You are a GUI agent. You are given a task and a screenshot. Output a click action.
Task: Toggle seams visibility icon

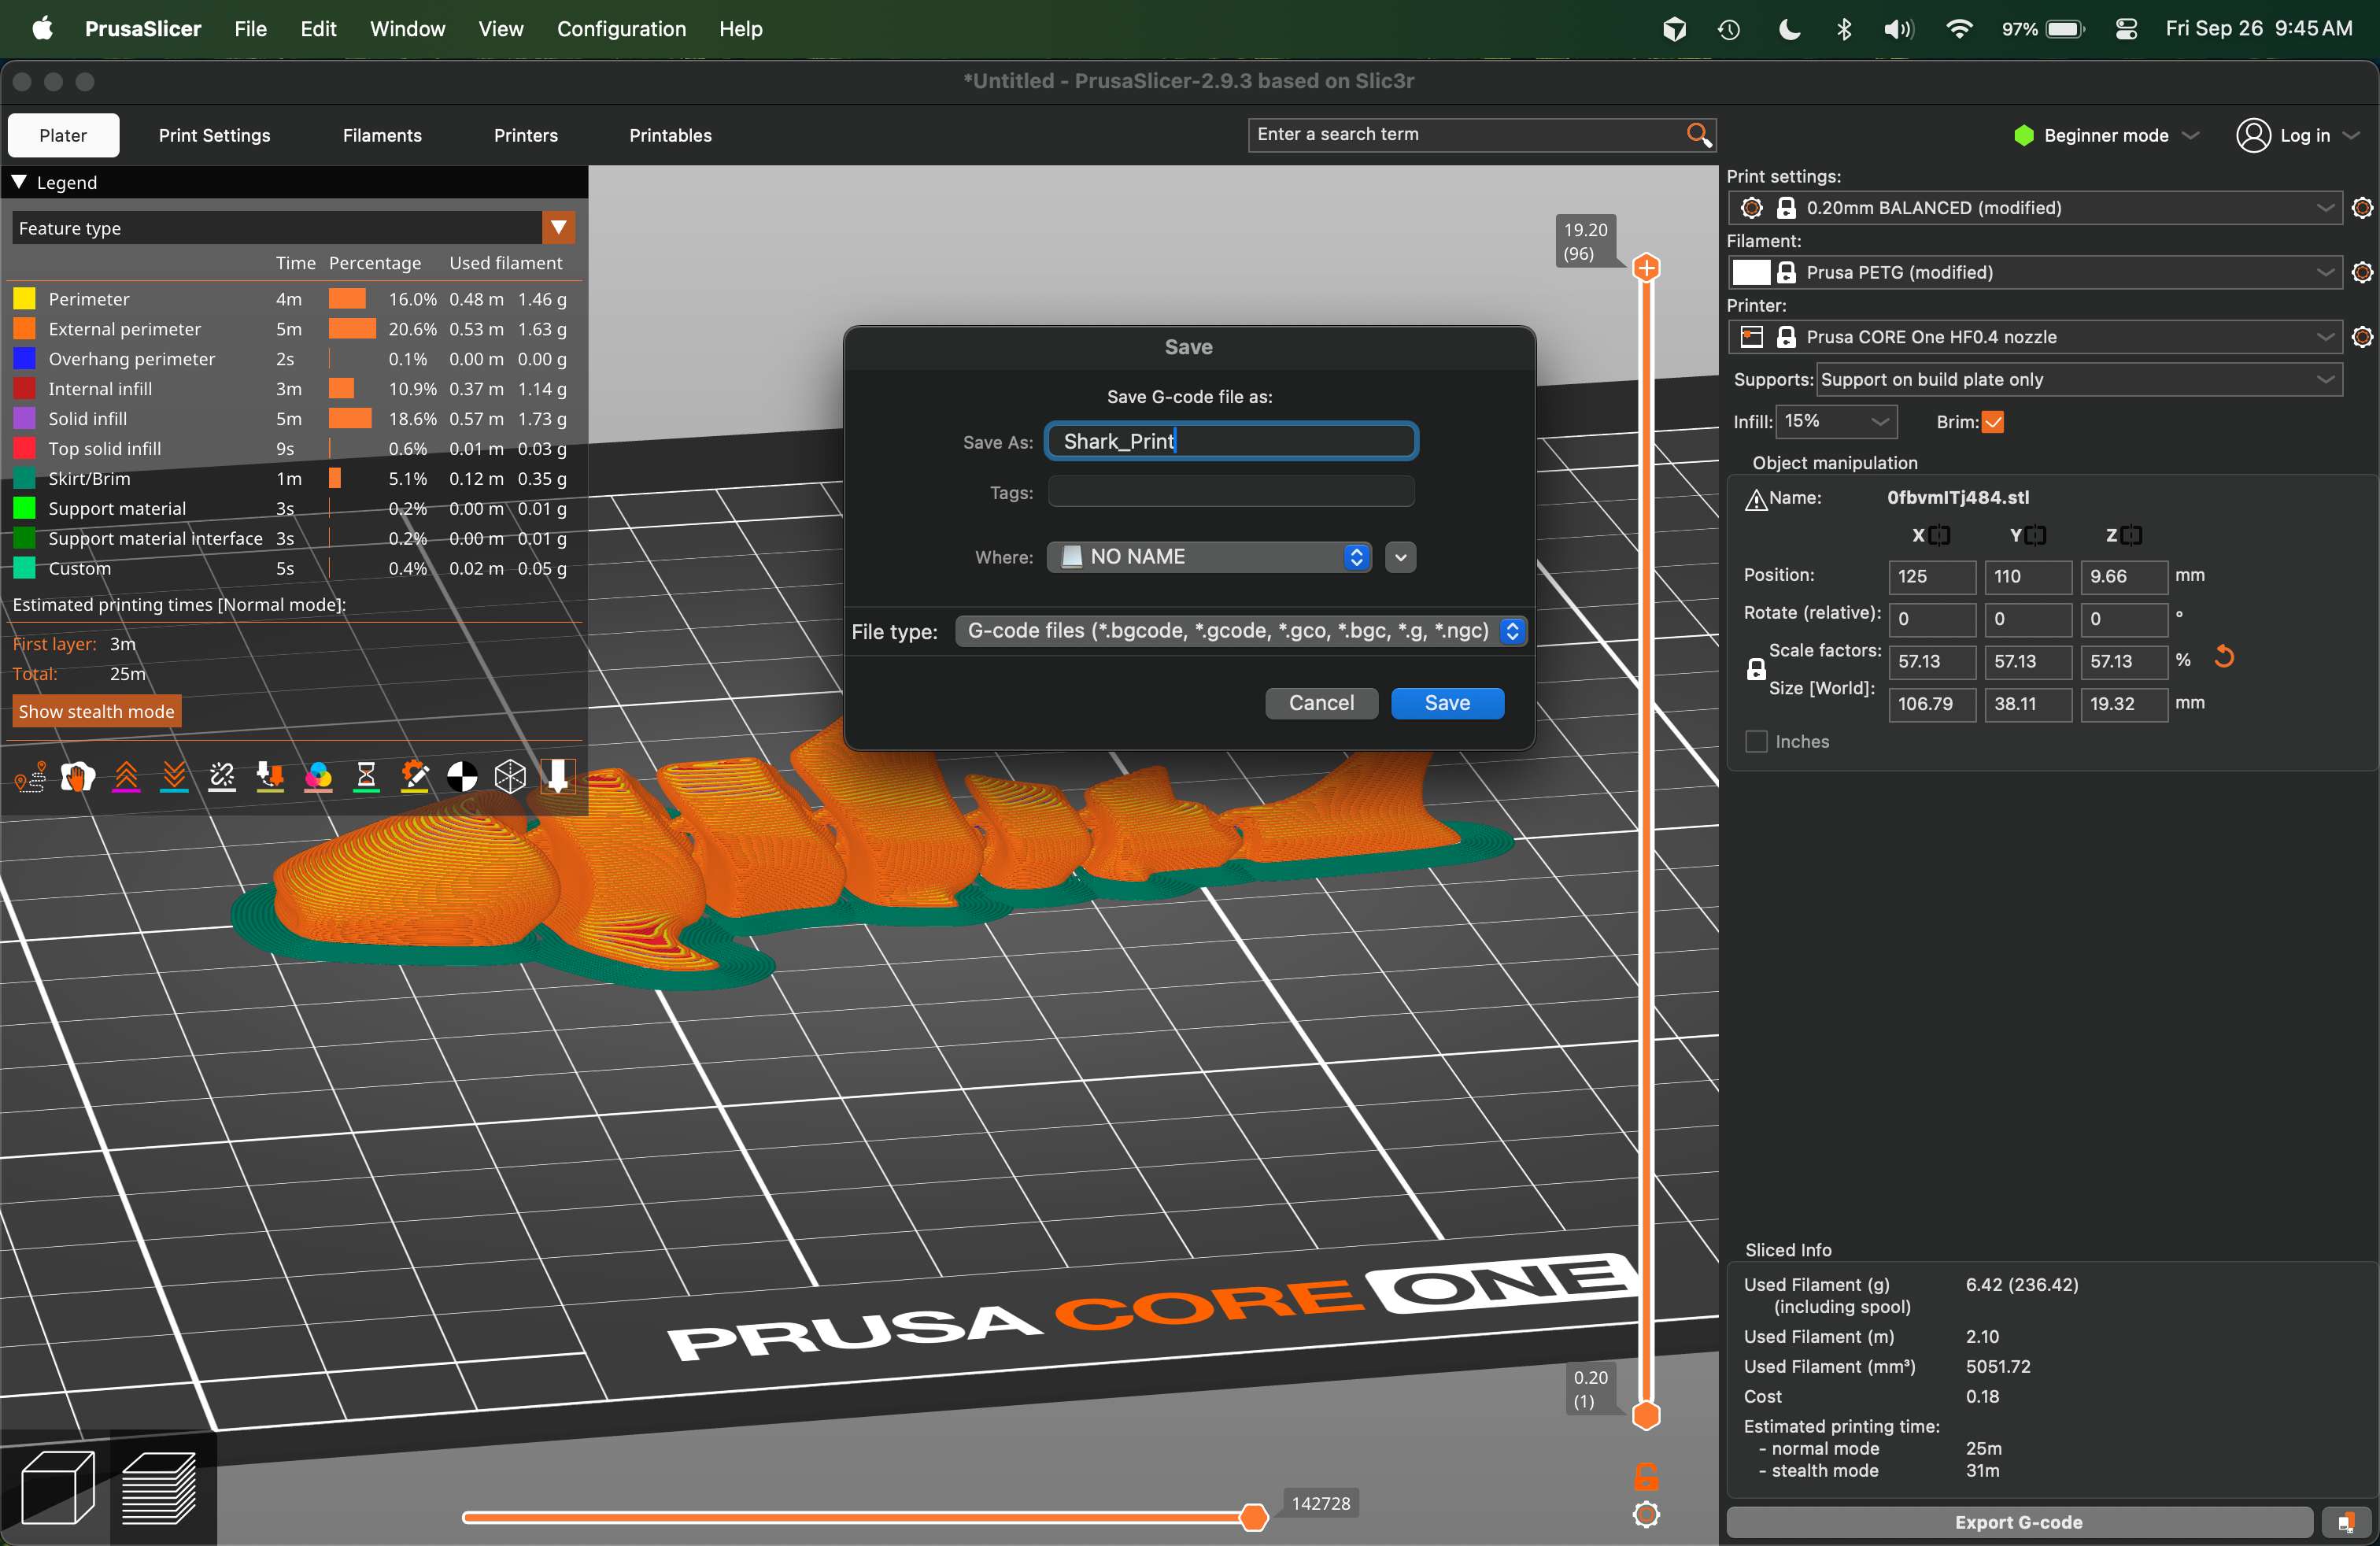[222, 777]
